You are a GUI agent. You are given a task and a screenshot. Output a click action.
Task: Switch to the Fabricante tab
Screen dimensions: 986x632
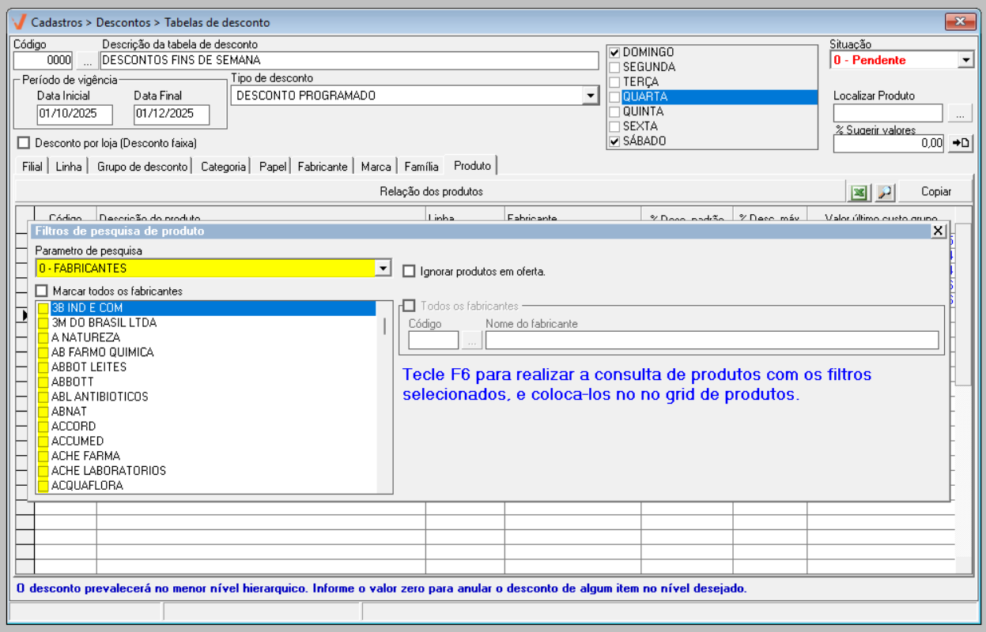click(322, 167)
